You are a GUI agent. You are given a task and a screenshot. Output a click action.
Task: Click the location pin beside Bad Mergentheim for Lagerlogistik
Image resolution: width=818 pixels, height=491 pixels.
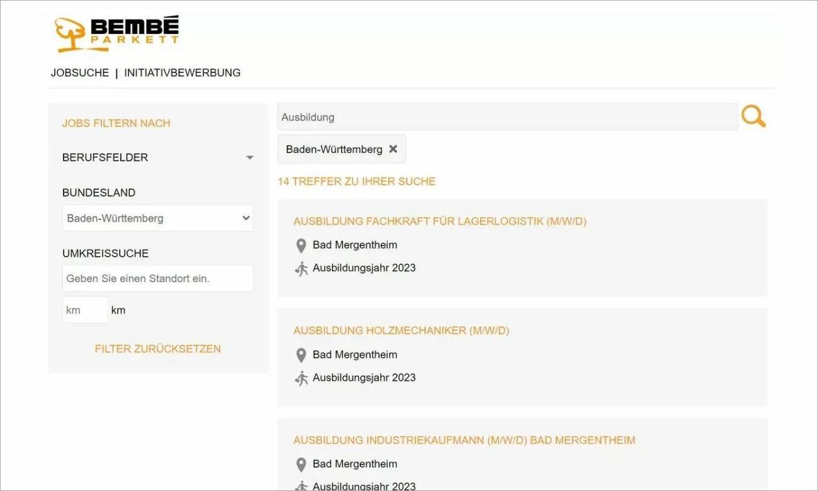click(301, 245)
